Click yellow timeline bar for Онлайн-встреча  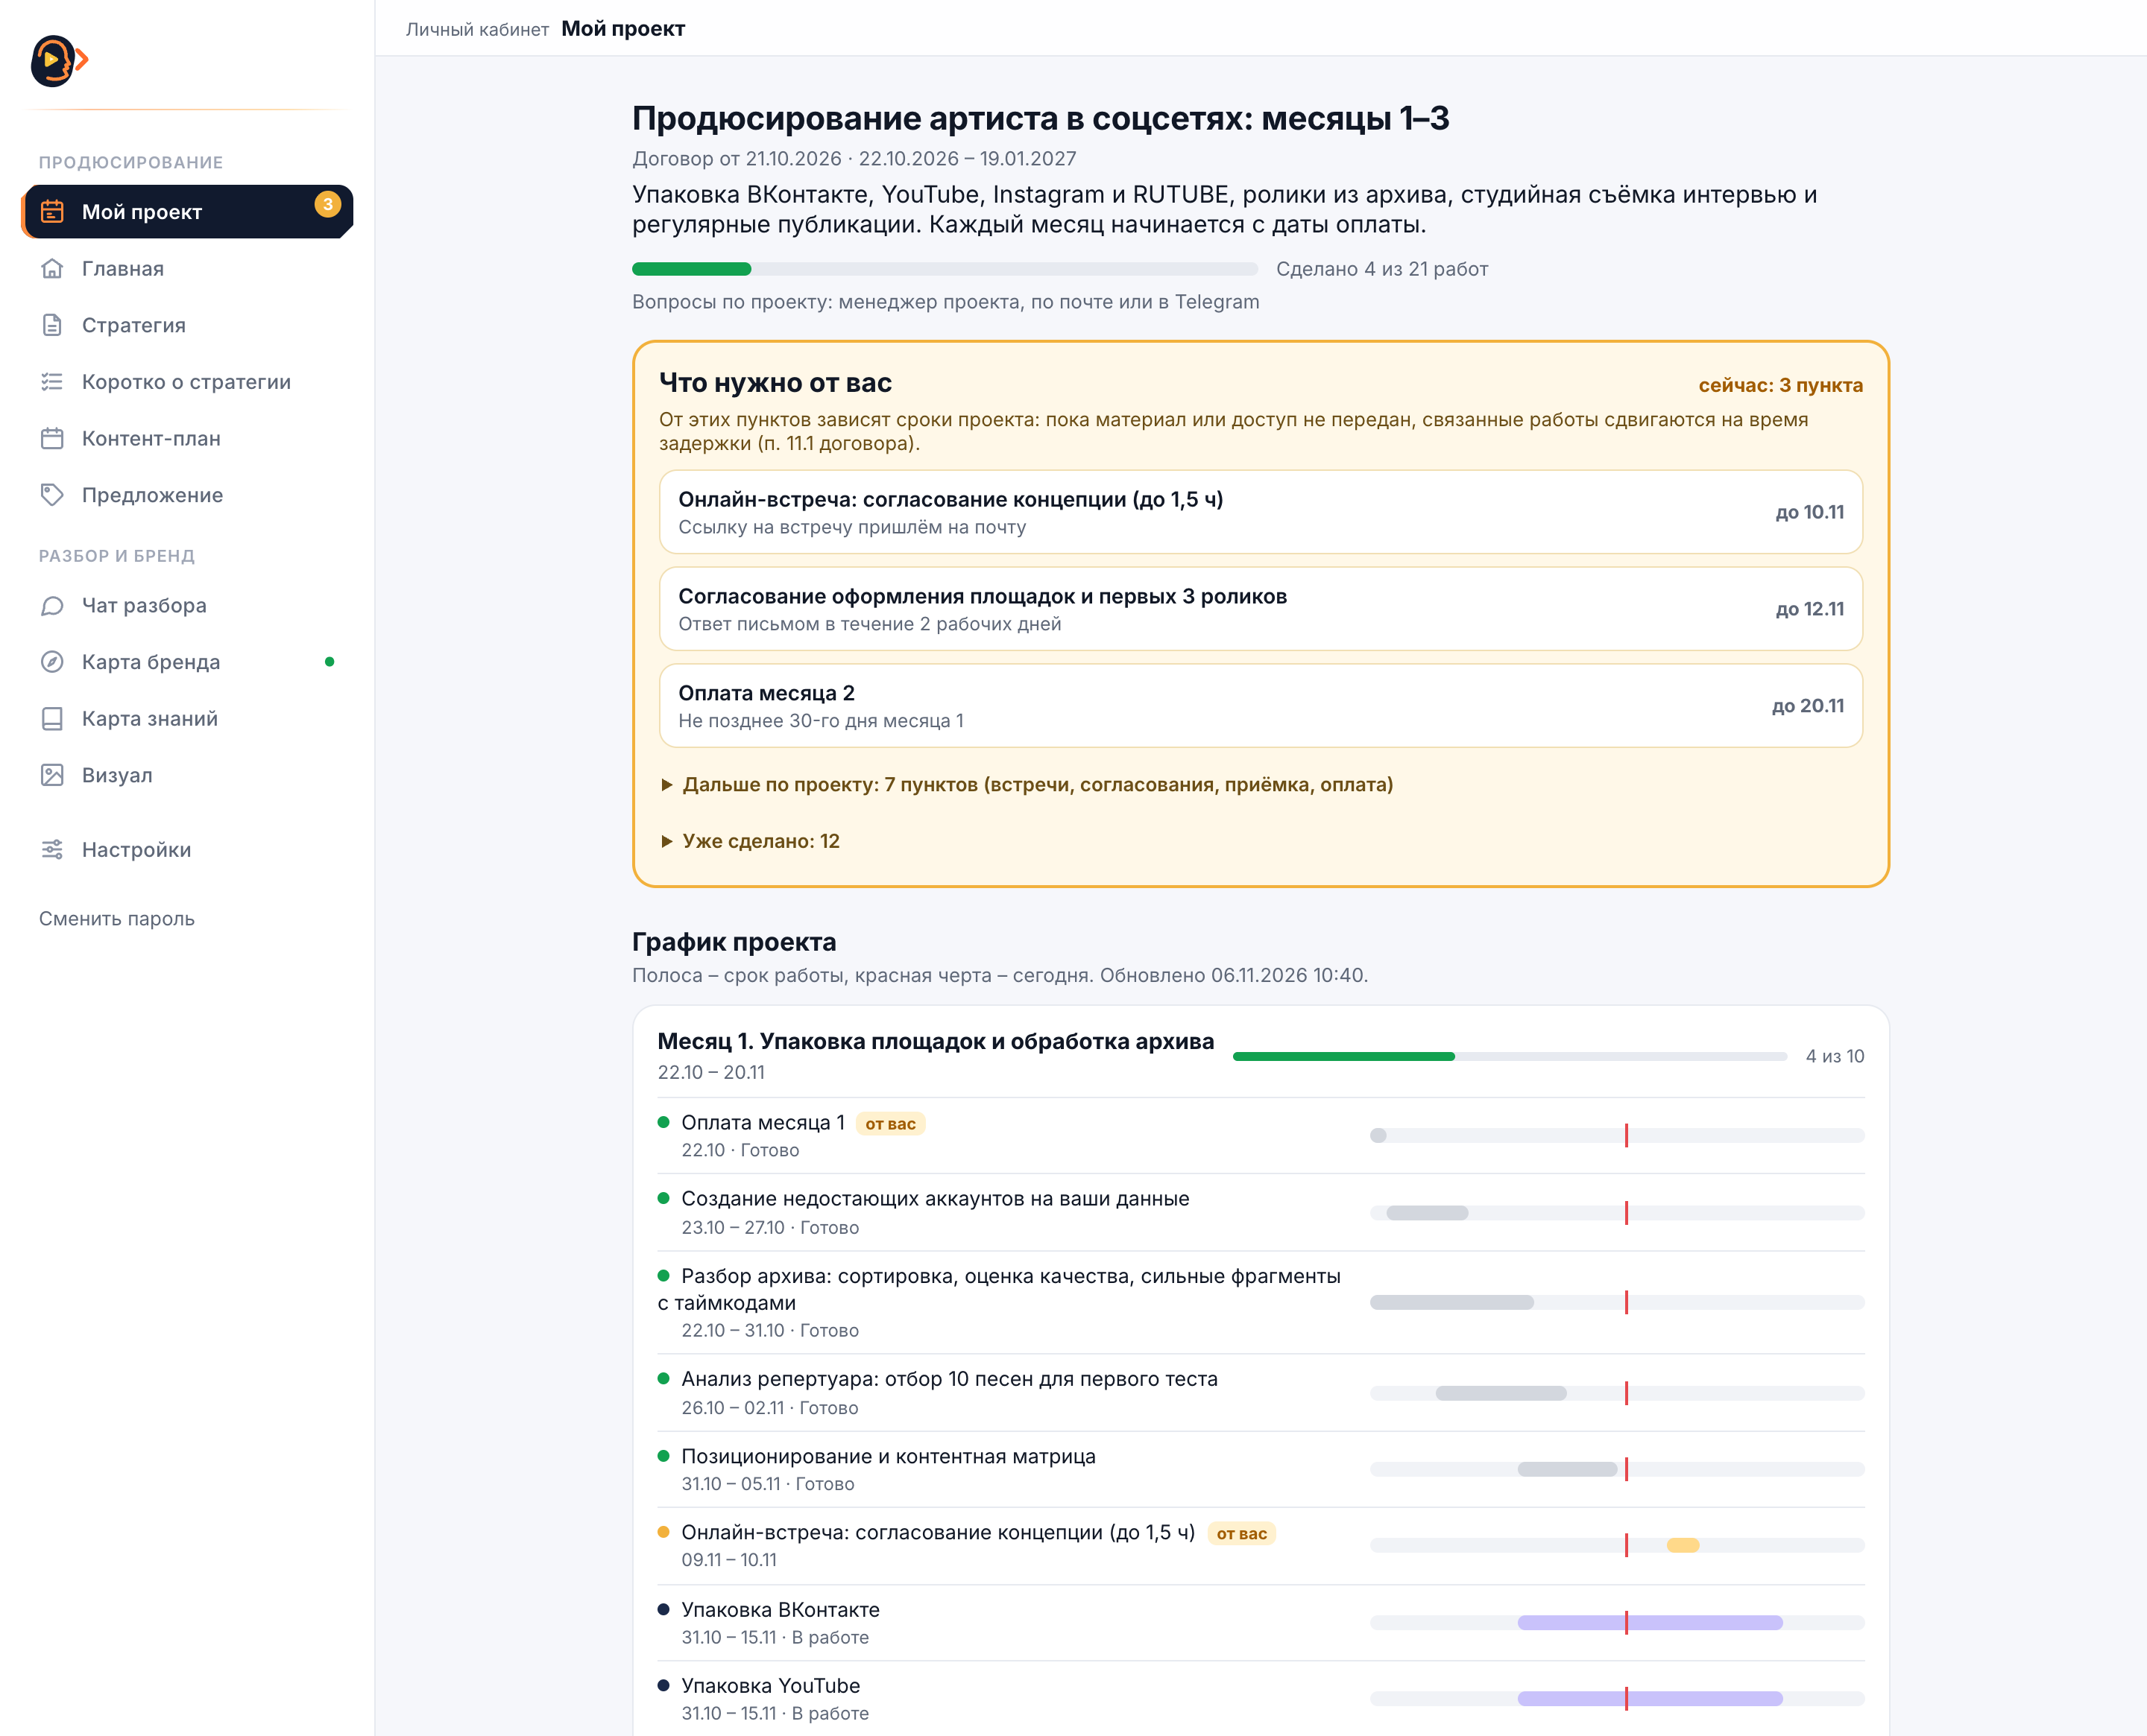pos(1683,1545)
